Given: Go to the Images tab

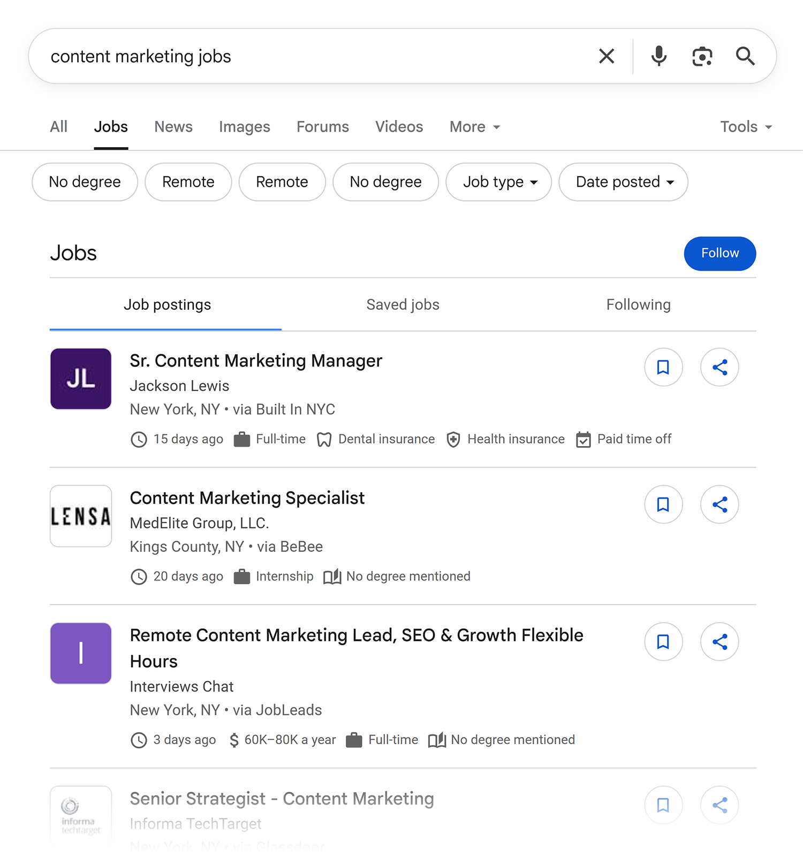Looking at the screenshot, I should pos(245,127).
